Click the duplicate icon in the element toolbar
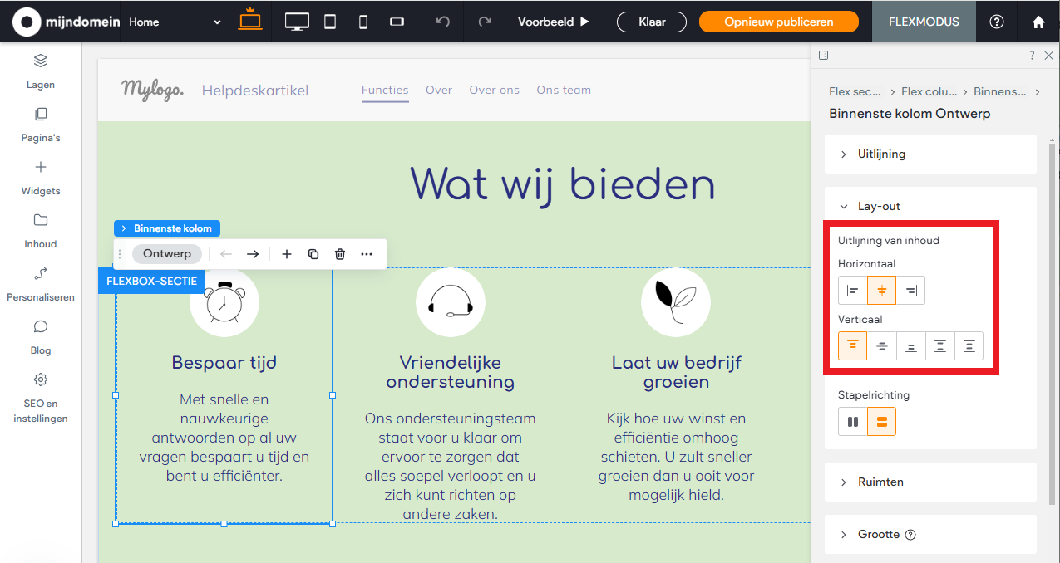1060x563 pixels. [313, 253]
